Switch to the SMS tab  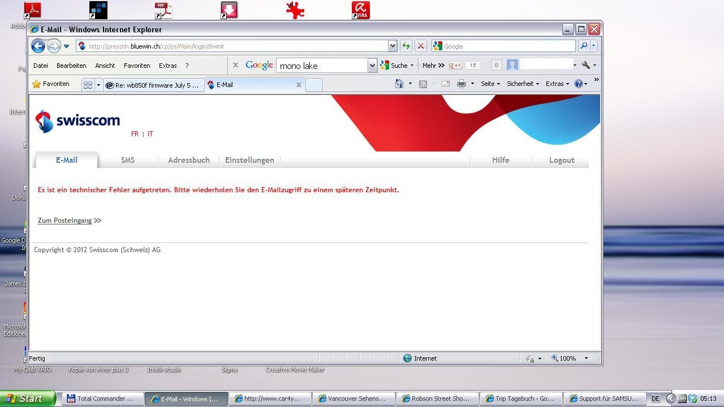[x=127, y=160]
